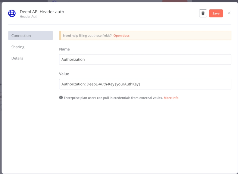
Task: Switch to the Sharing tab
Action: [18, 47]
